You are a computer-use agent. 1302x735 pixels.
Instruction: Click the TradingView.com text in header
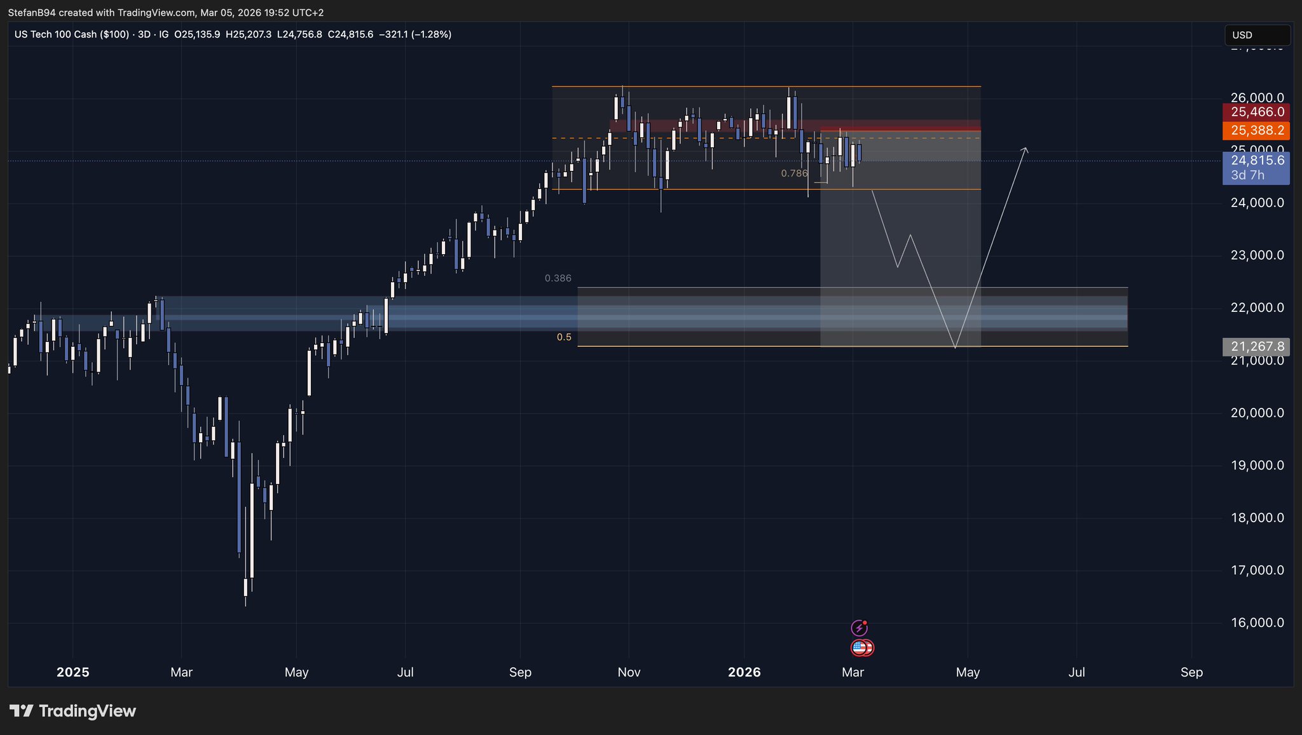(156, 13)
